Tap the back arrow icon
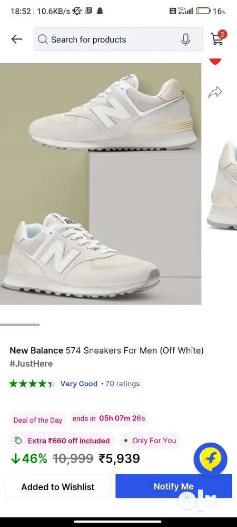The width and height of the screenshot is (237, 527). 16,40
